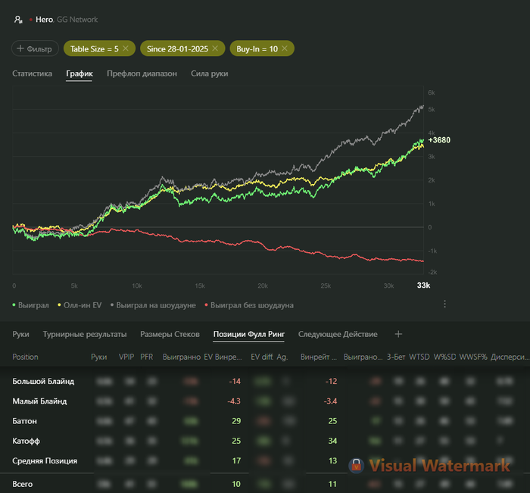
Task: Remove the Table Size = 5 filter
Action: (126, 48)
